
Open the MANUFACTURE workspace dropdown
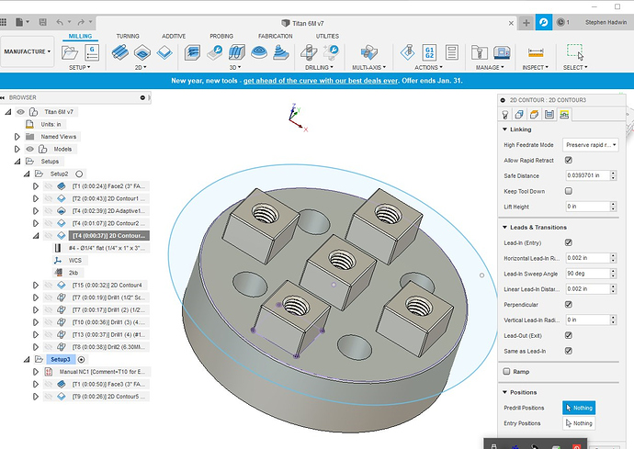(x=27, y=51)
